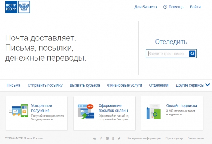Select Вызвать курьера menu item
212x144 pixels.
coord(85,85)
